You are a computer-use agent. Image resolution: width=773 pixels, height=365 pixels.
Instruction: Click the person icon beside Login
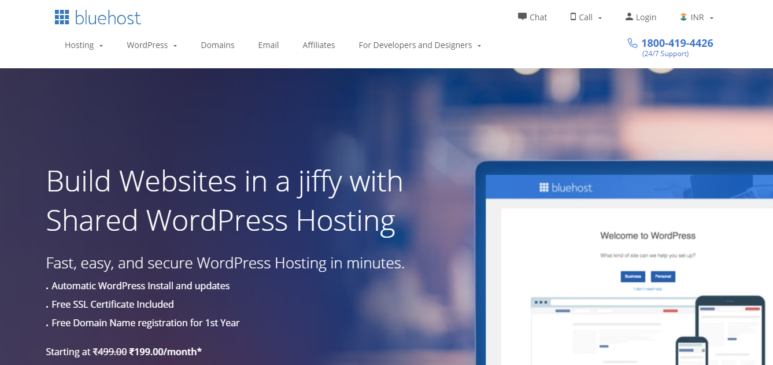pos(629,17)
